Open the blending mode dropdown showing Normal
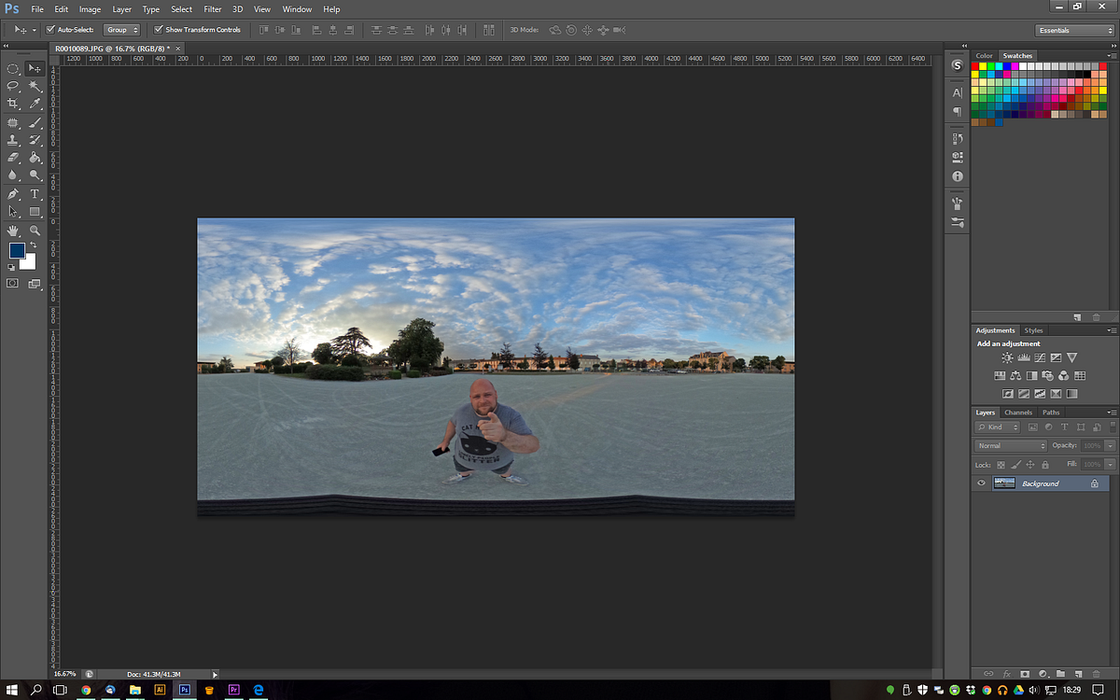 click(1010, 445)
